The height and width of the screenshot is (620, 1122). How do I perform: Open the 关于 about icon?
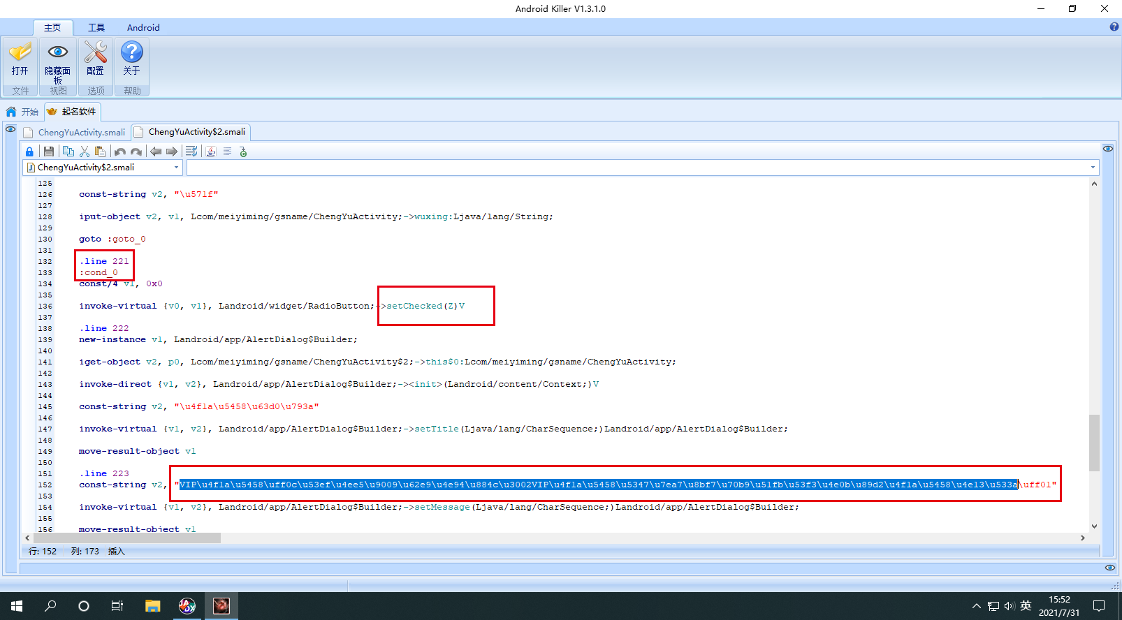point(132,59)
